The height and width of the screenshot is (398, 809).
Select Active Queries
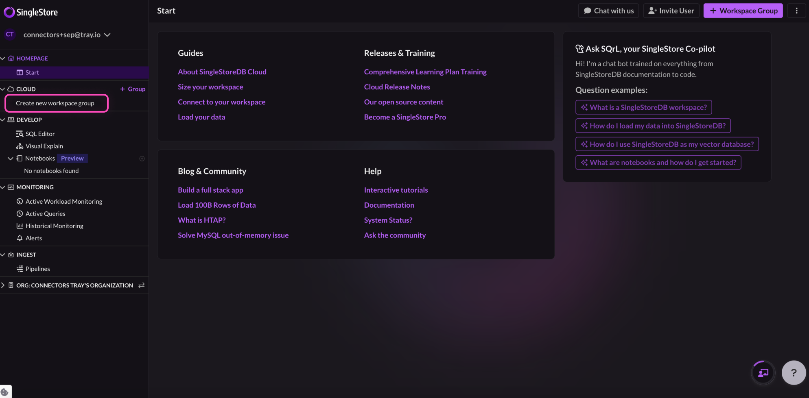(45, 213)
